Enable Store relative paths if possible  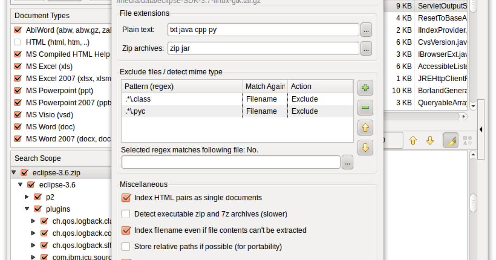coord(126,247)
